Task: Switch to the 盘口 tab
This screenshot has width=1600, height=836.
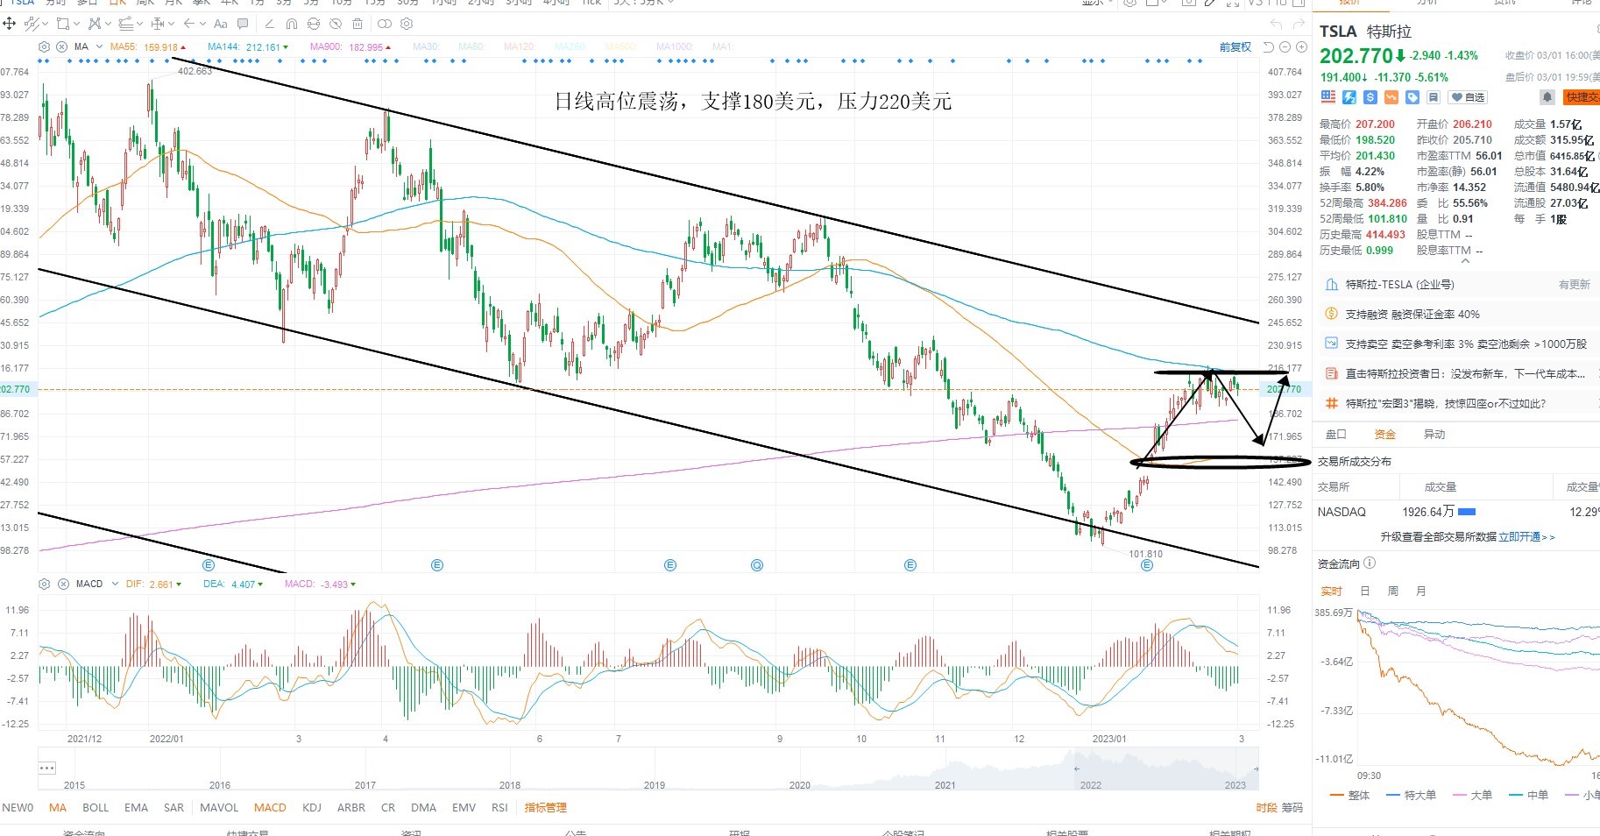Action: point(1336,435)
